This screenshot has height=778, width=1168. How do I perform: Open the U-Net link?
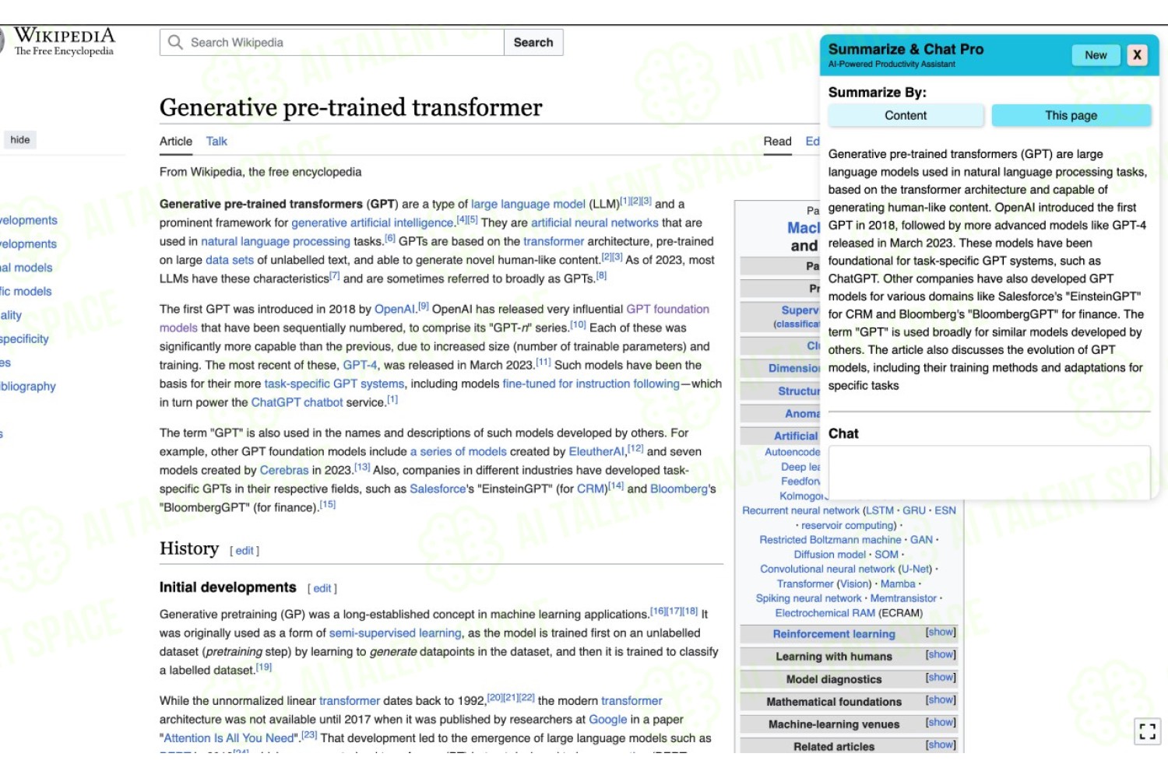[x=915, y=569]
